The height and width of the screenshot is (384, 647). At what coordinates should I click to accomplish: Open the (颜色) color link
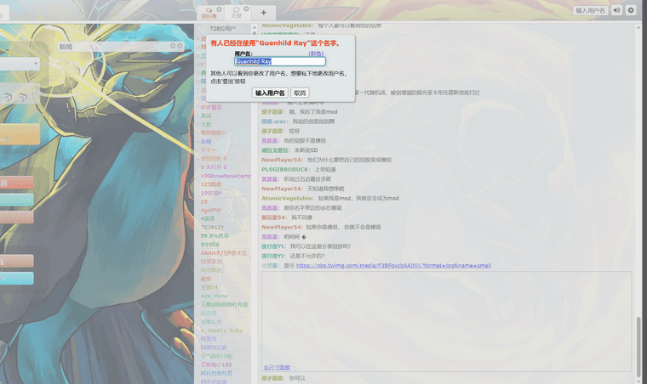[x=316, y=53]
